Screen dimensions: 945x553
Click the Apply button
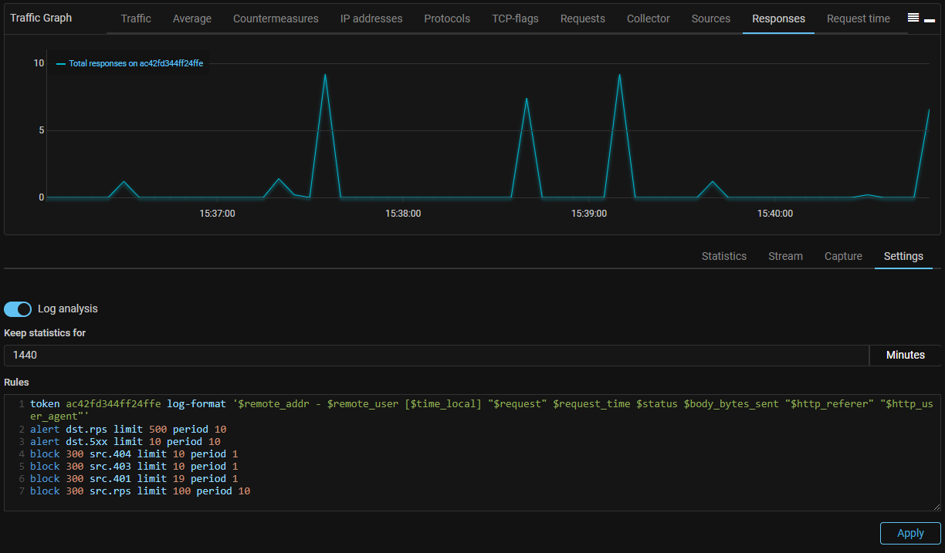(x=910, y=533)
